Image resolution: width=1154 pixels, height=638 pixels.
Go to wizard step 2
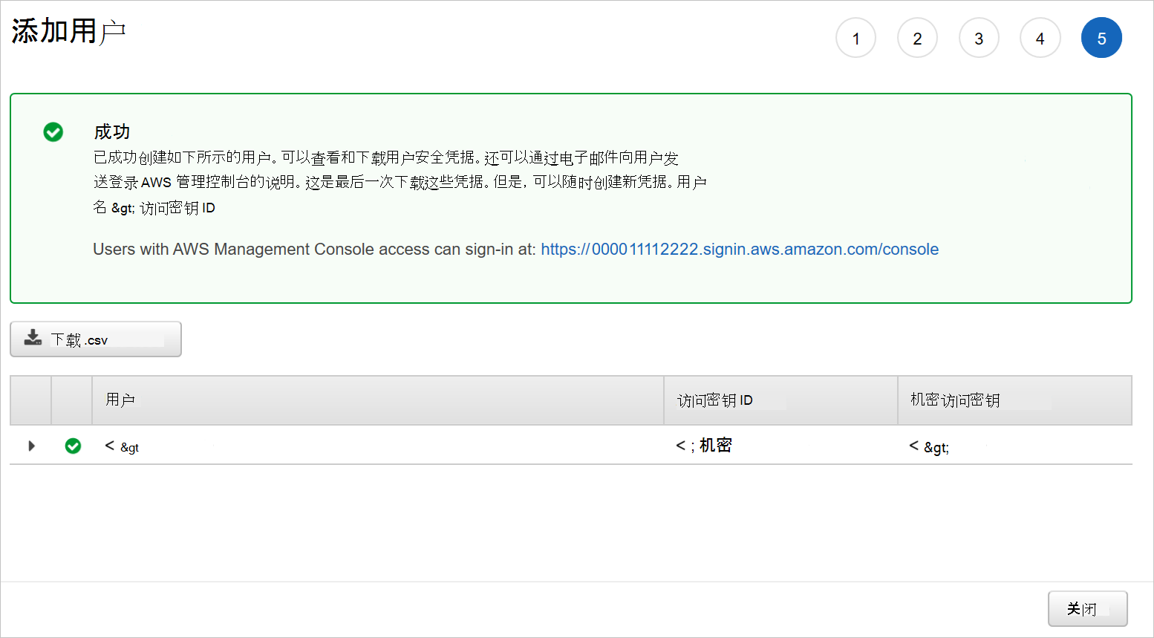pyautogui.click(x=917, y=38)
